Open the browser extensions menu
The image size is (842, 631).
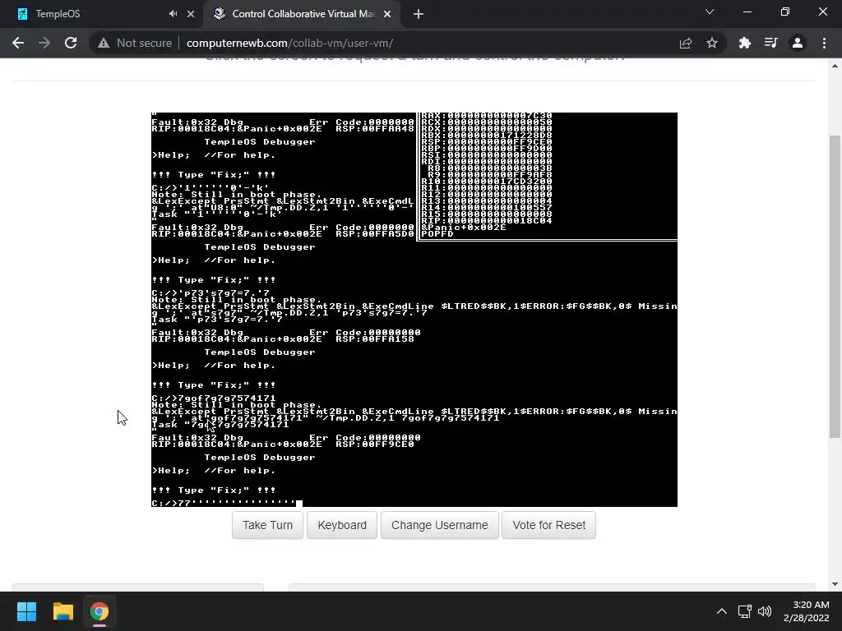[744, 43]
